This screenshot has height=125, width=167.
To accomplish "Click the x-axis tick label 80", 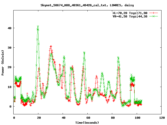I will (113, 118).
